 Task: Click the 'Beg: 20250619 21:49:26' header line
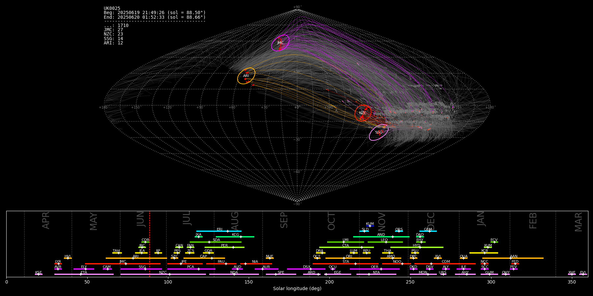pyautogui.click(x=155, y=13)
